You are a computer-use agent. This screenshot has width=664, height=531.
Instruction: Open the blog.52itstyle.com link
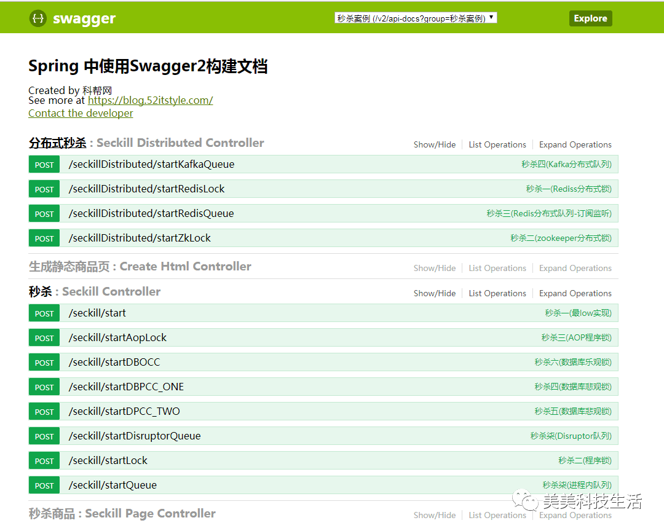click(x=151, y=100)
